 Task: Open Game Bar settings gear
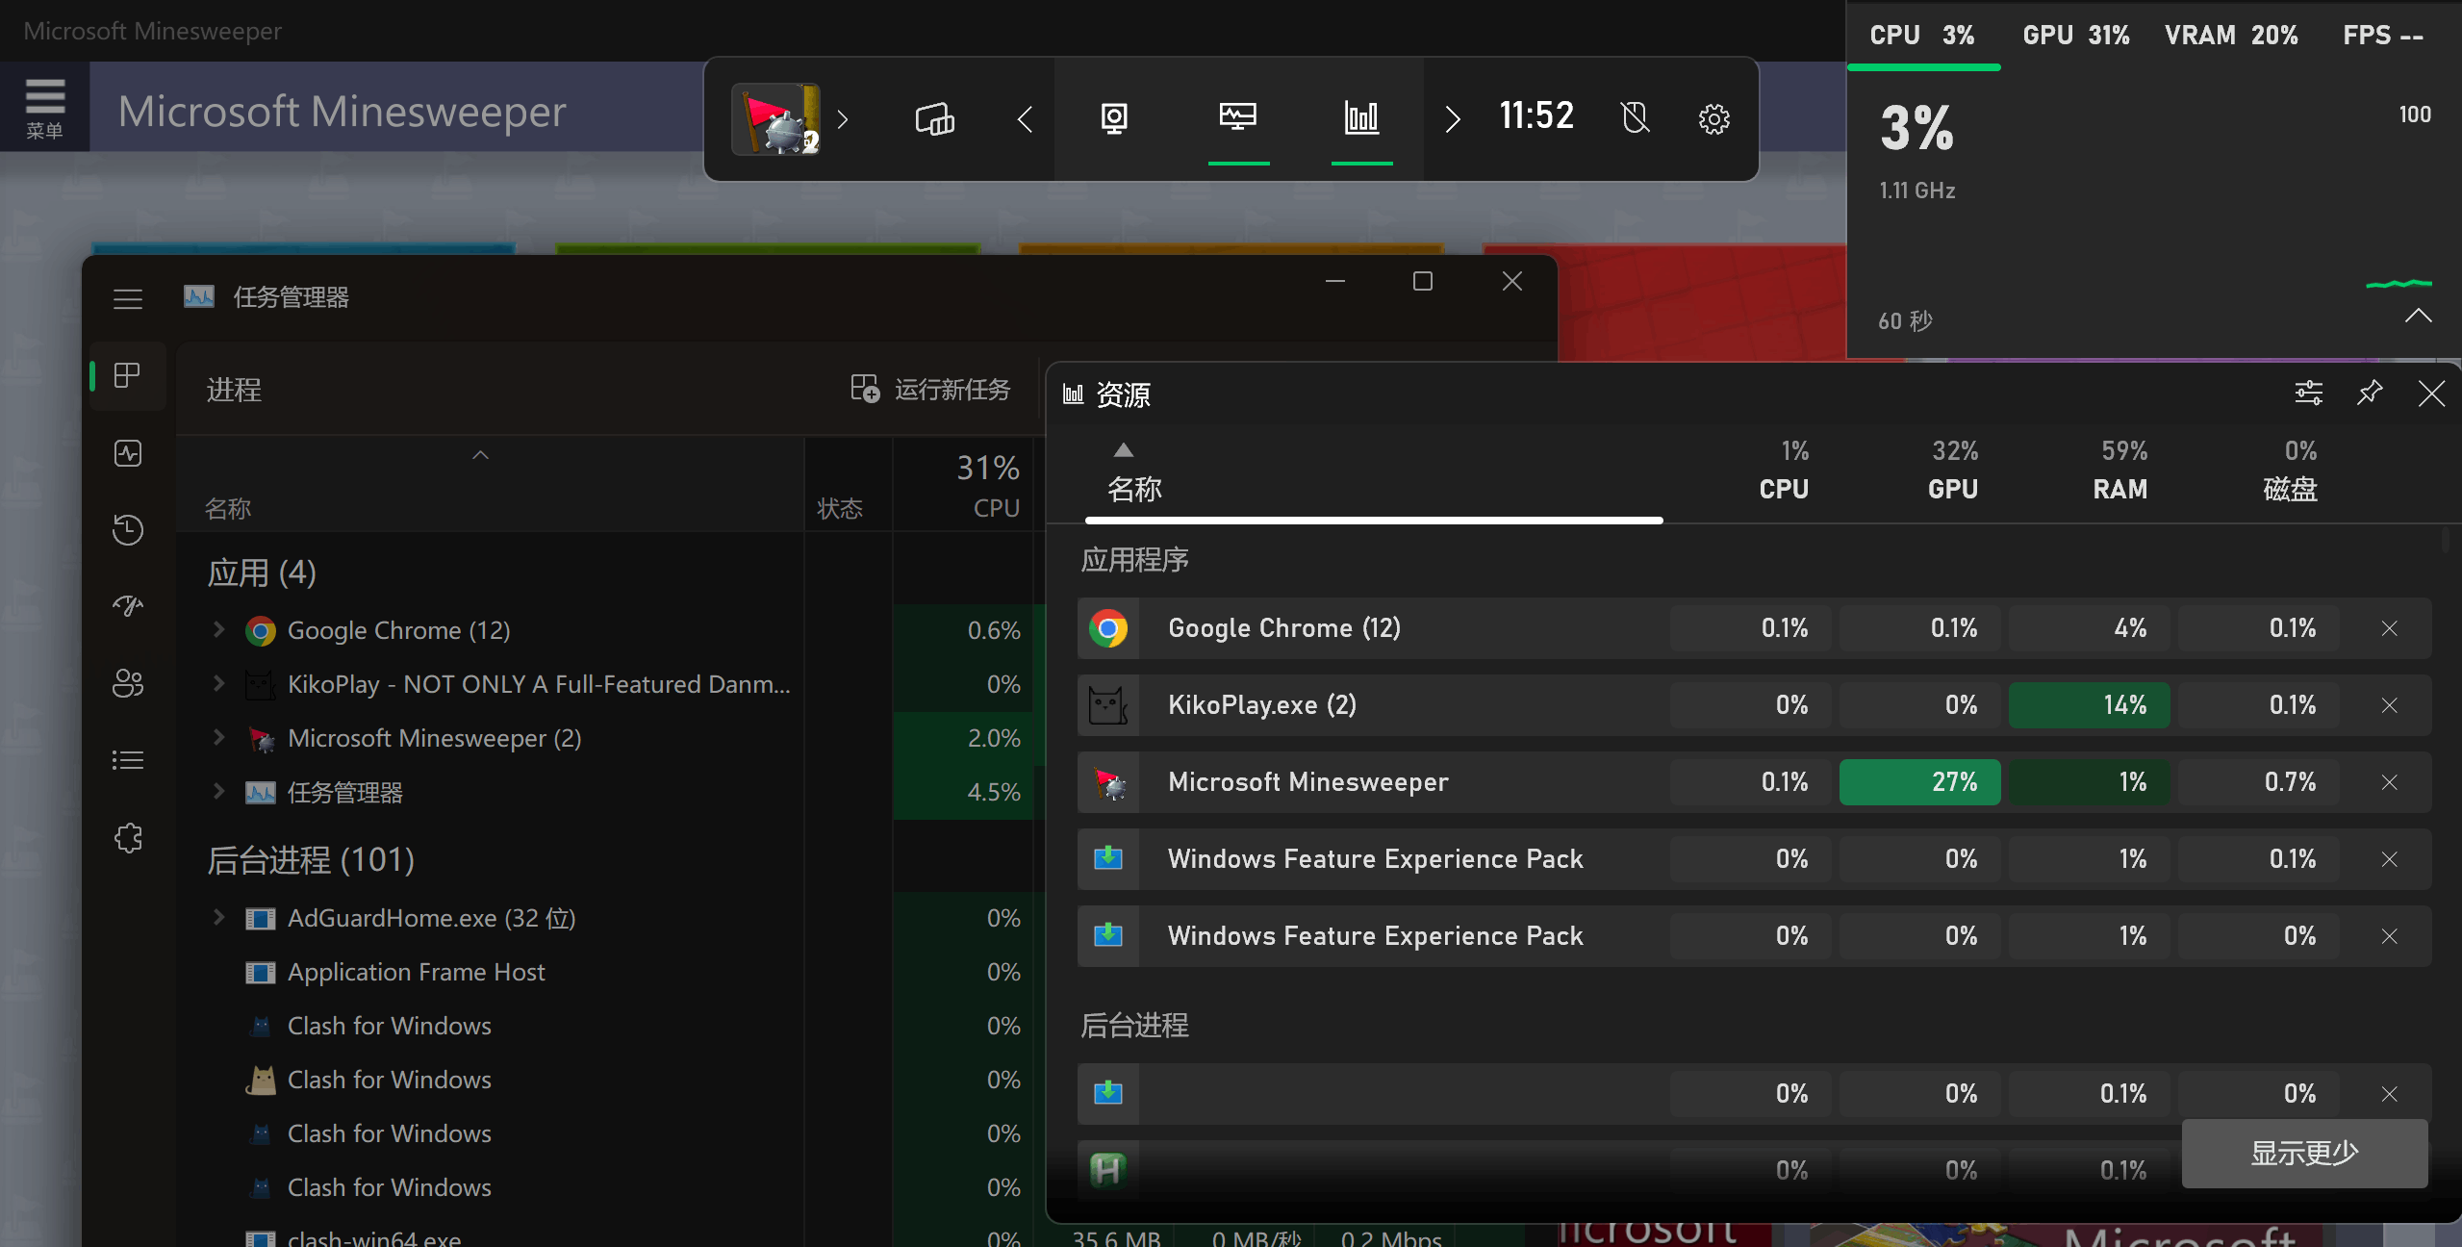pyautogui.click(x=1713, y=119)
